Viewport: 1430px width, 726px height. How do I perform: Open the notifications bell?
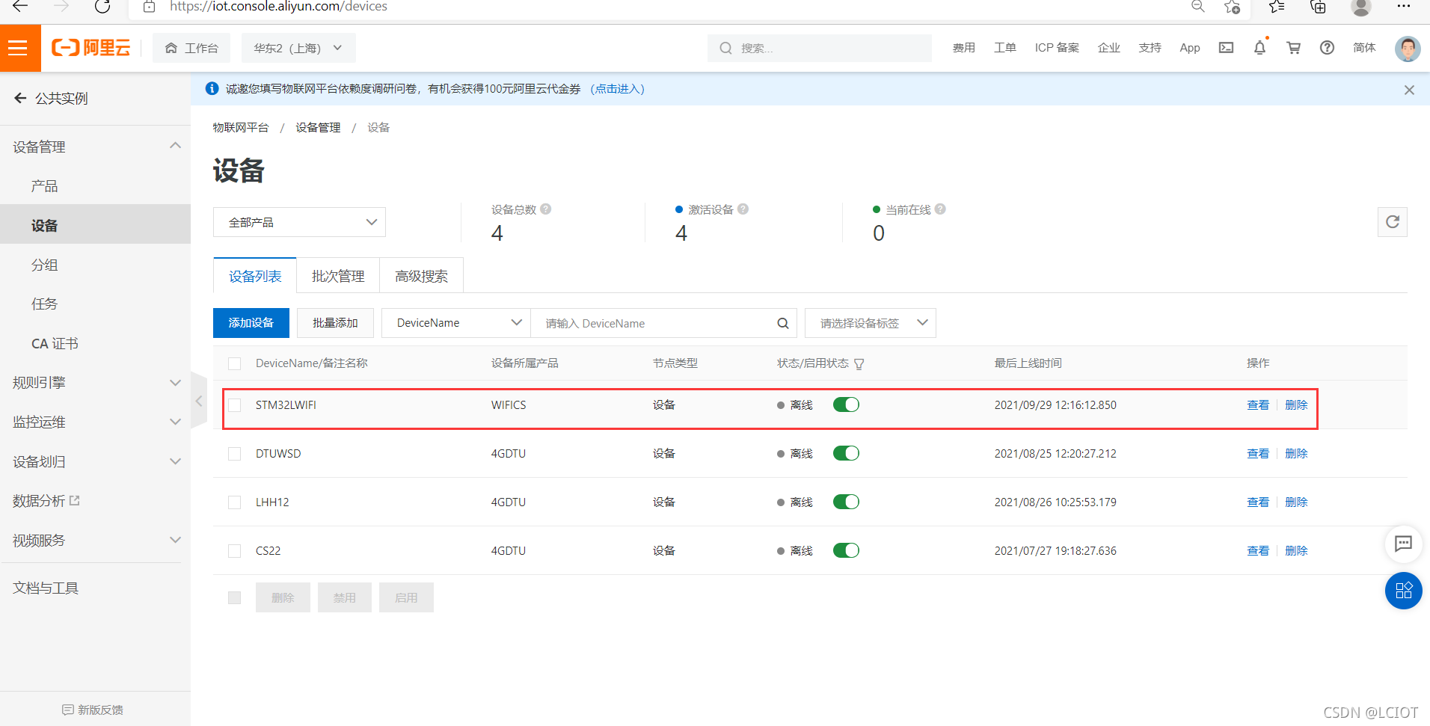(x=1259, y=48)
